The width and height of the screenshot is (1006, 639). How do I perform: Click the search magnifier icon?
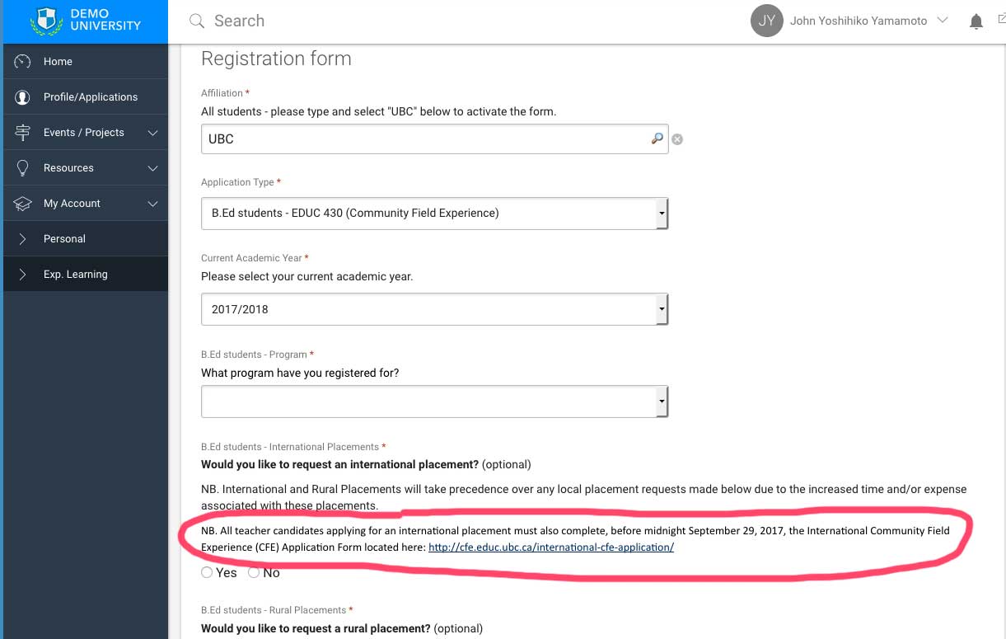196,21
